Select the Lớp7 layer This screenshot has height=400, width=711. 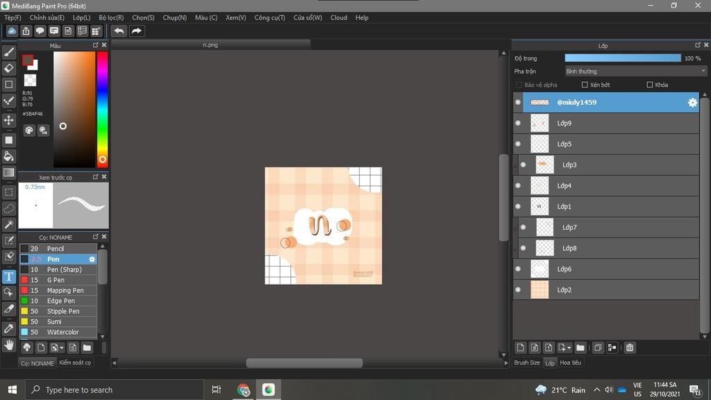(609, 228)
